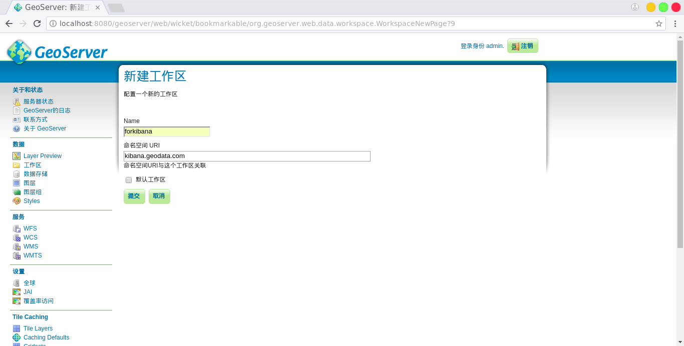Select the GeoServer browser tab
Image resolution: width=684 pixels, height=346 pixels.
click(57, 7)
